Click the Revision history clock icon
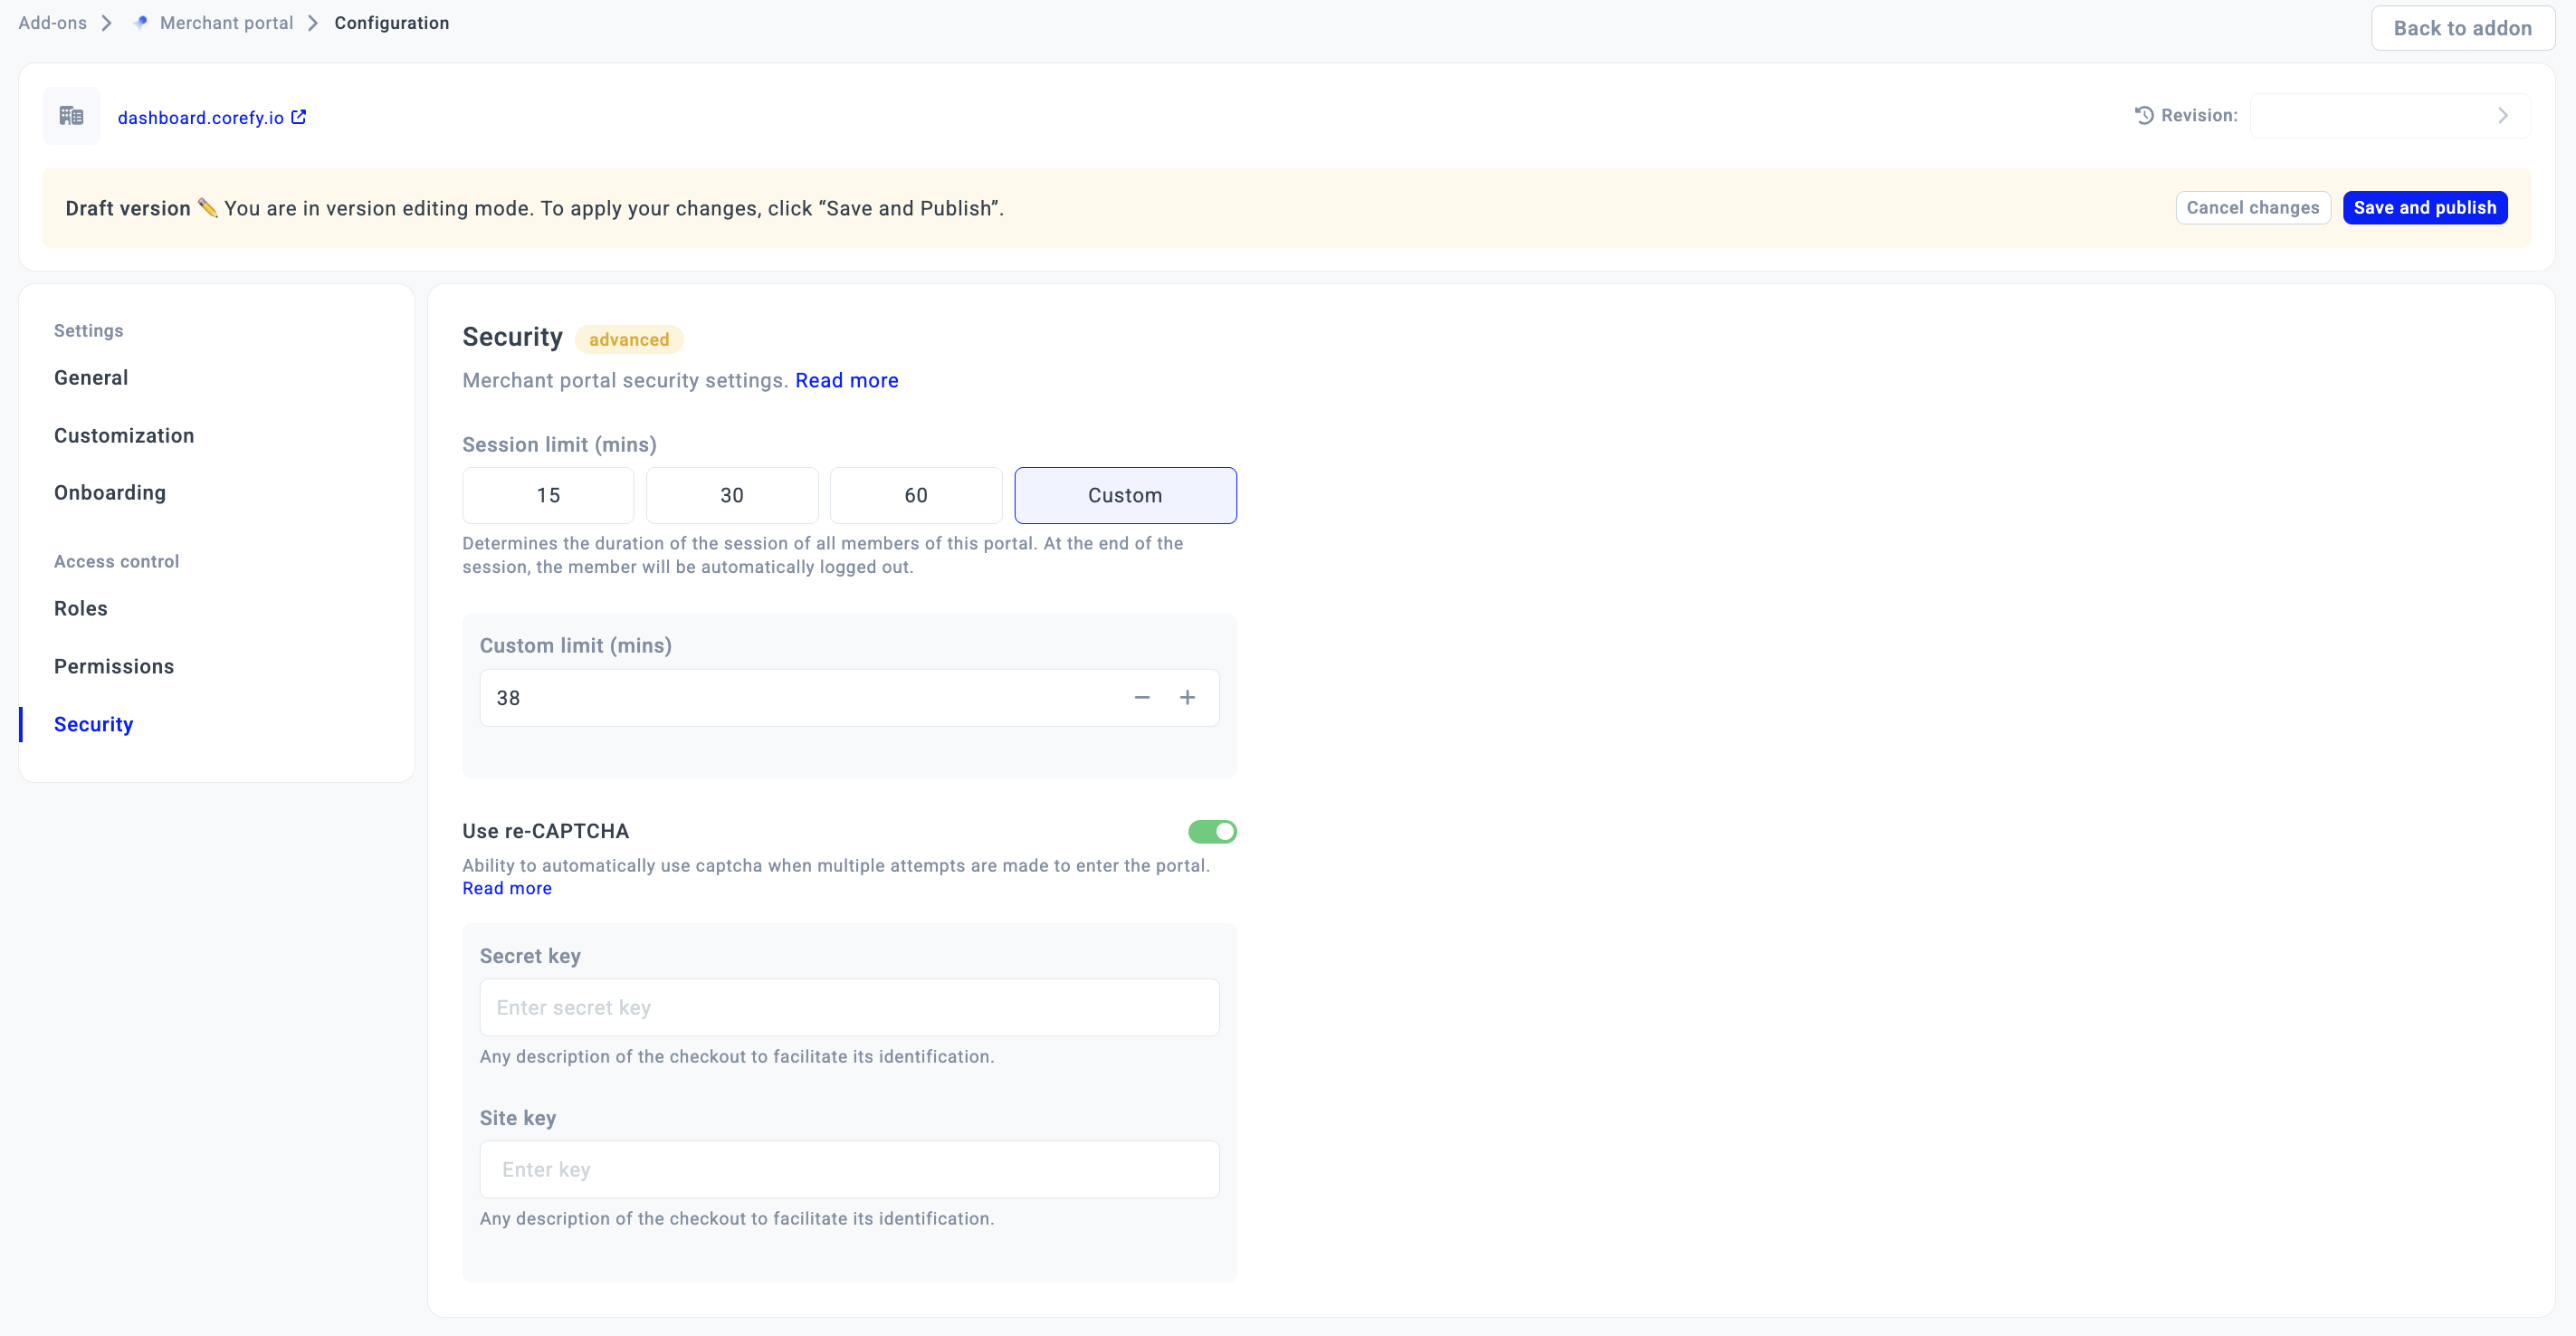 (x=2144, y=116)
